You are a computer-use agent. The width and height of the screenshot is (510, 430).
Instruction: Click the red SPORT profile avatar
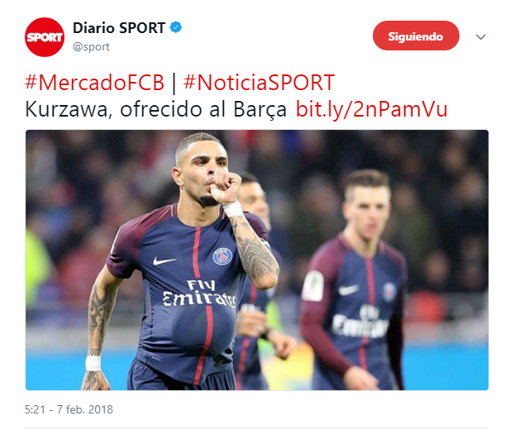coord(45,37)
